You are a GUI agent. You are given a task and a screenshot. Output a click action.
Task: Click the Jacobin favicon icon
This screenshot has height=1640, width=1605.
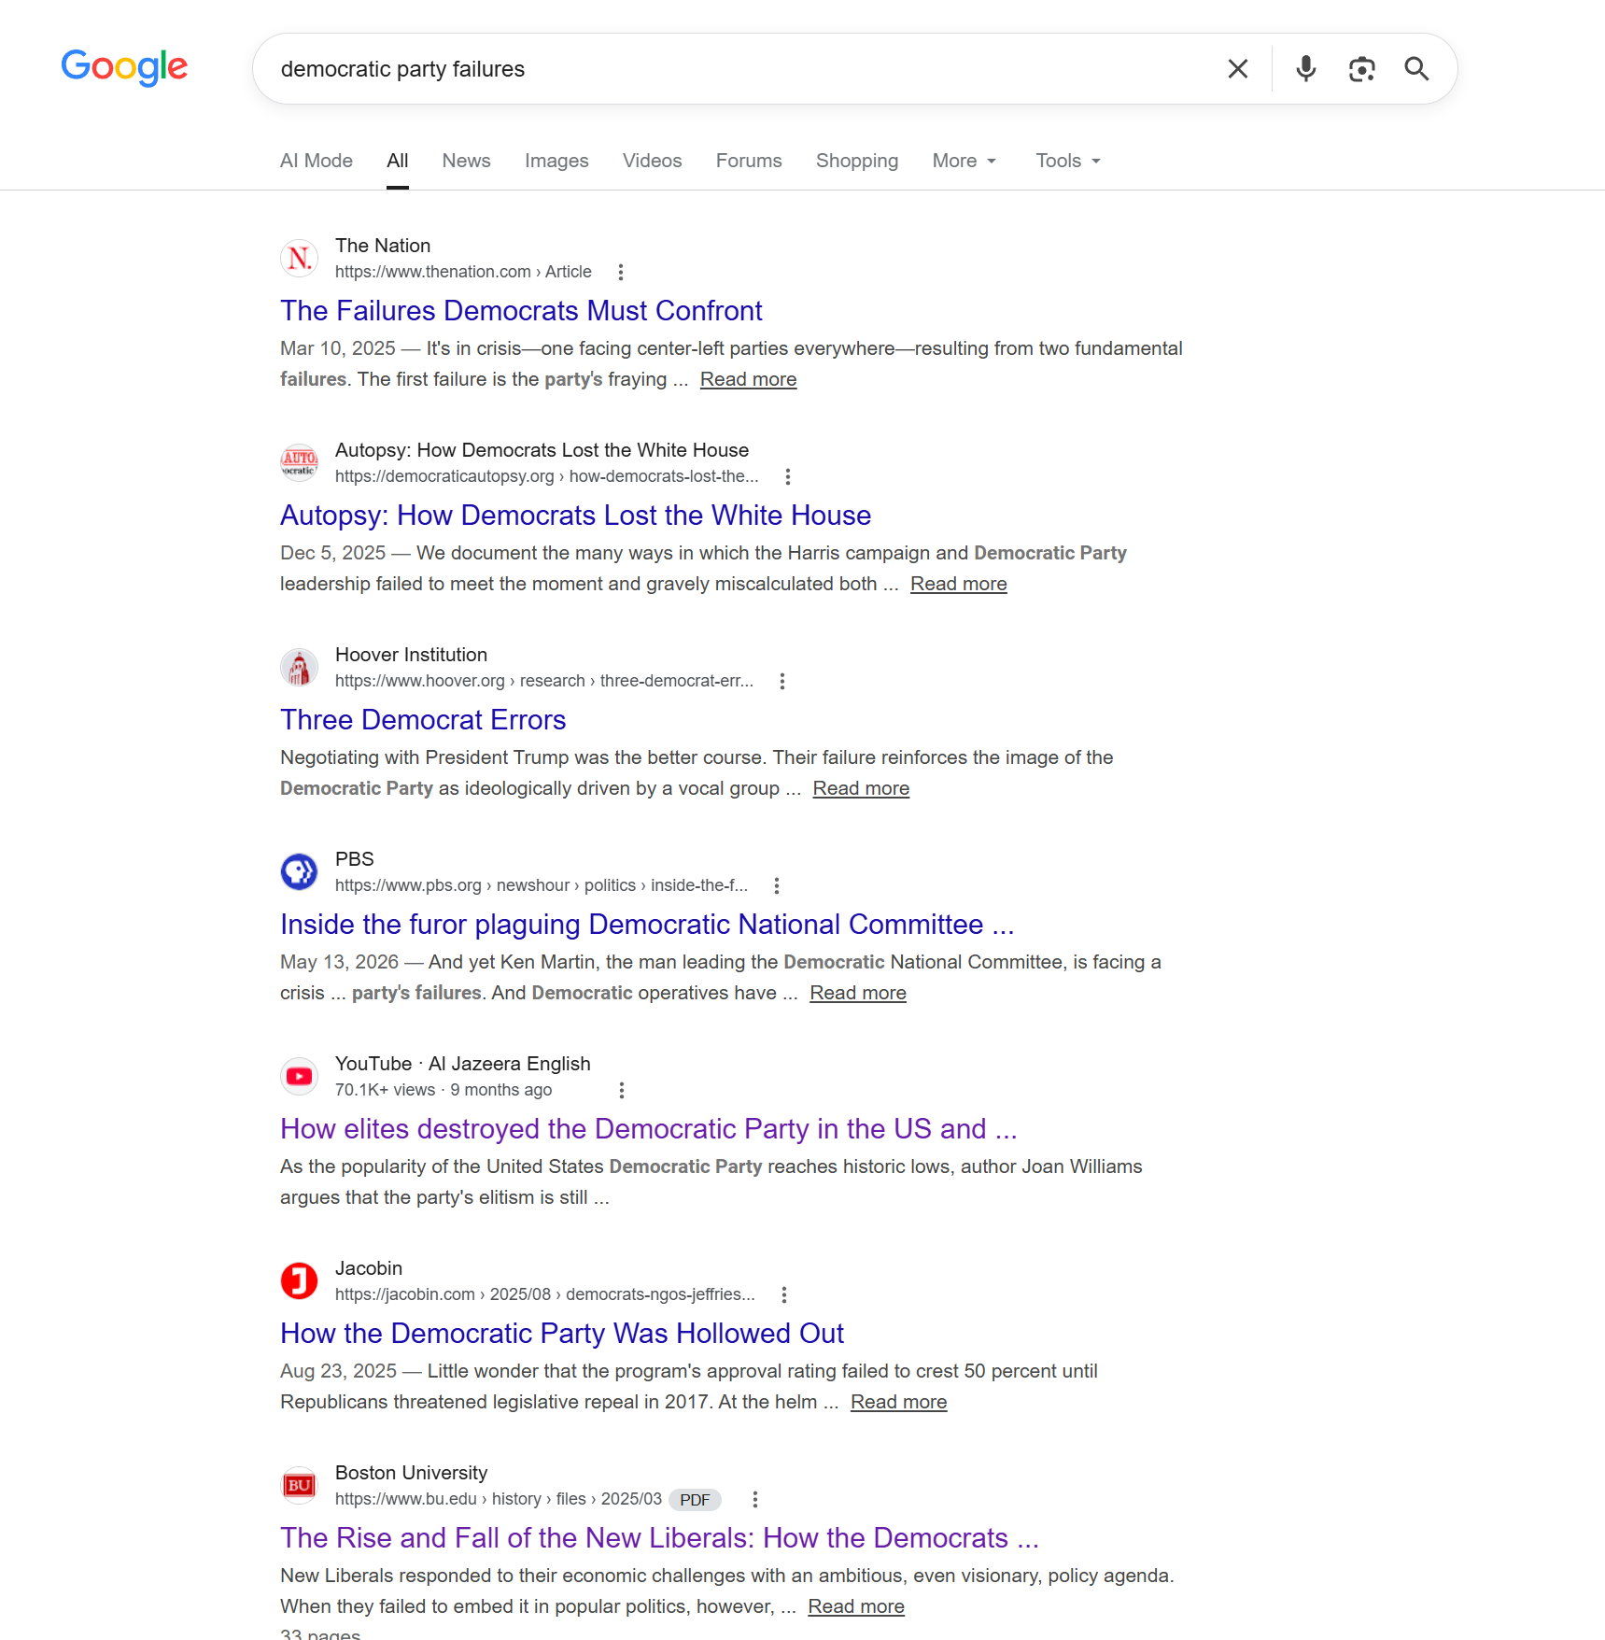(300, 1280)
